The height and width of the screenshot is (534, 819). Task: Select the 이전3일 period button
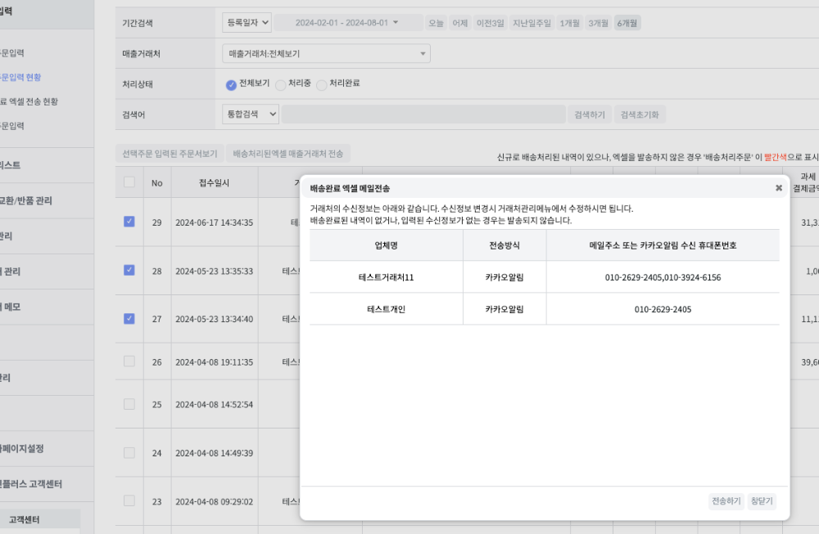pyautogui.click(x=490, y=23)
